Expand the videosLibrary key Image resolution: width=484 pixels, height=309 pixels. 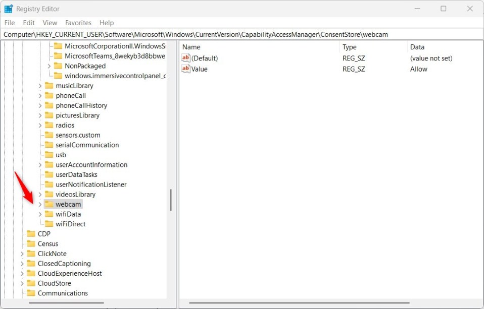(x=40, y=195)
